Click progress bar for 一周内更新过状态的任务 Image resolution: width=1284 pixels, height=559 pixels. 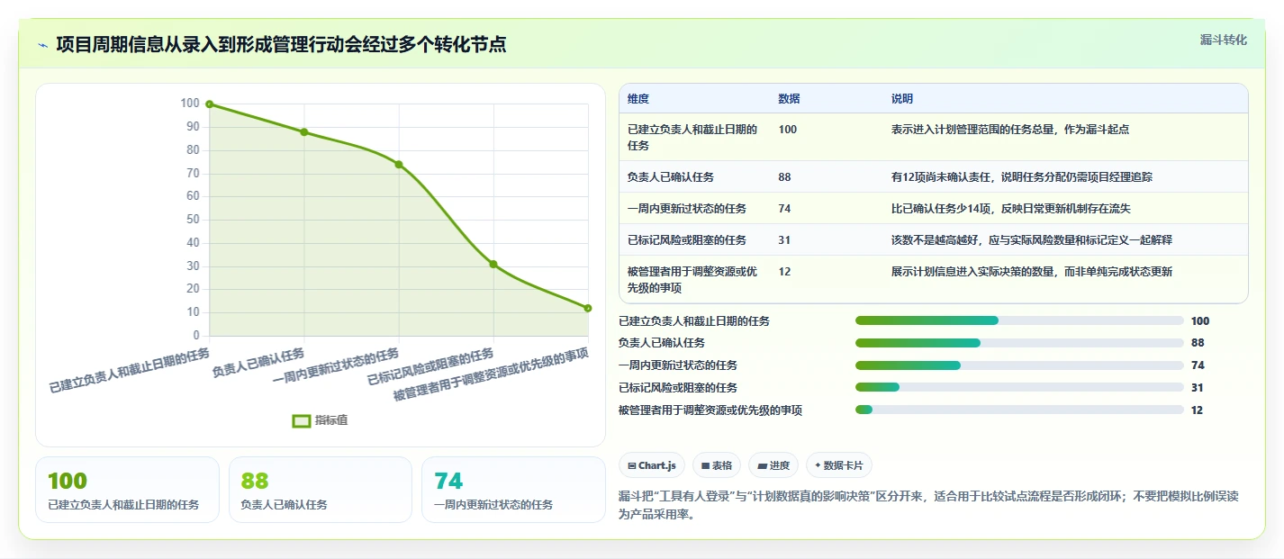(x=1019, y=365)
